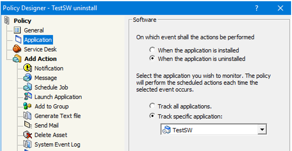Click the title bar help question mark
Viewport: 292px width, 151px height.
[x=257, y=8]
